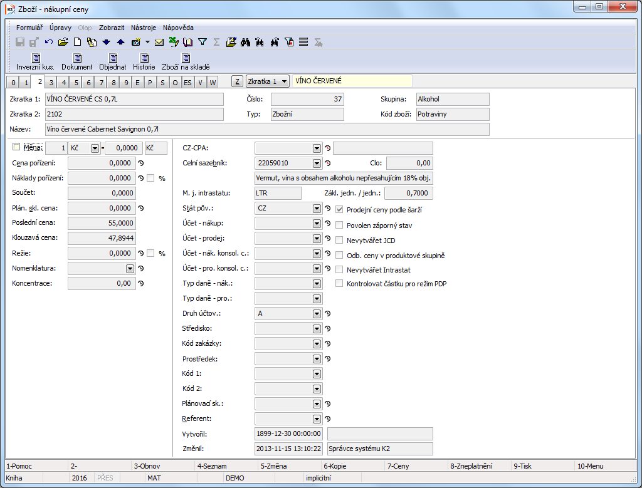Screen dimensions: 642x488
Task: Click the first binoculars search icon
Action: pos(246,43)
